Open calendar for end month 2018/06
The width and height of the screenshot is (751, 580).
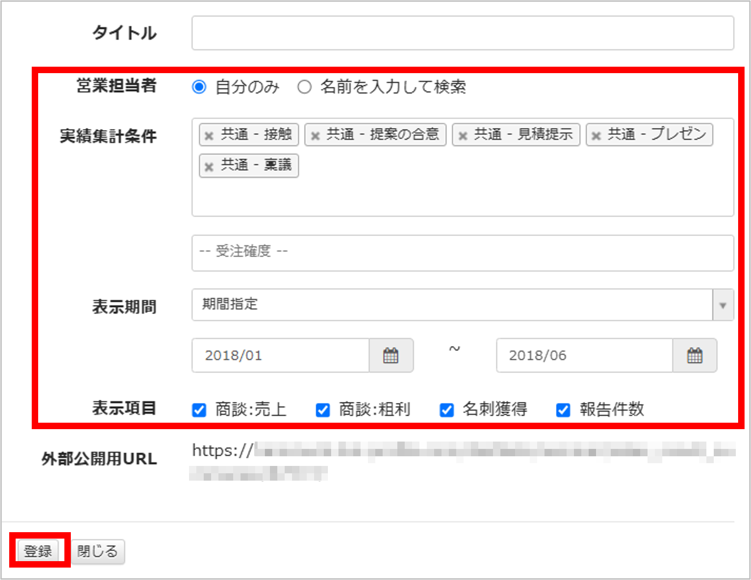point(694,356)
